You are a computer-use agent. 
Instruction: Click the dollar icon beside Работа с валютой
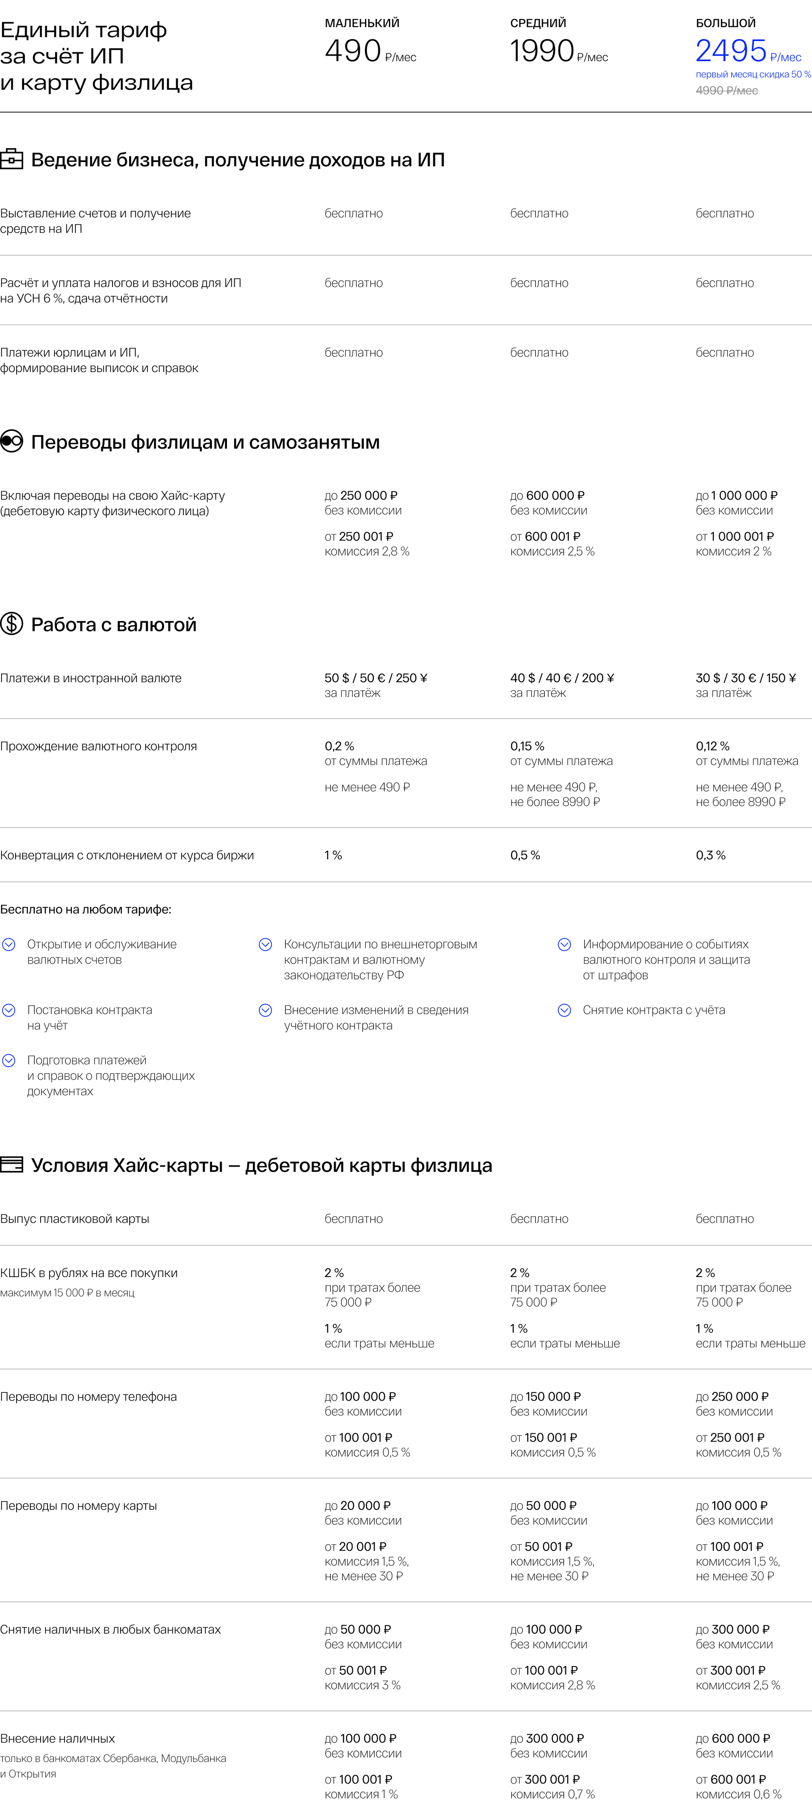pyautogui.click(x=11, y=623)
